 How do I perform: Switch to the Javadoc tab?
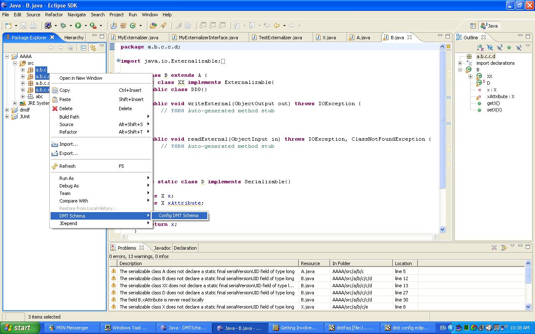[x=162, y=248]
